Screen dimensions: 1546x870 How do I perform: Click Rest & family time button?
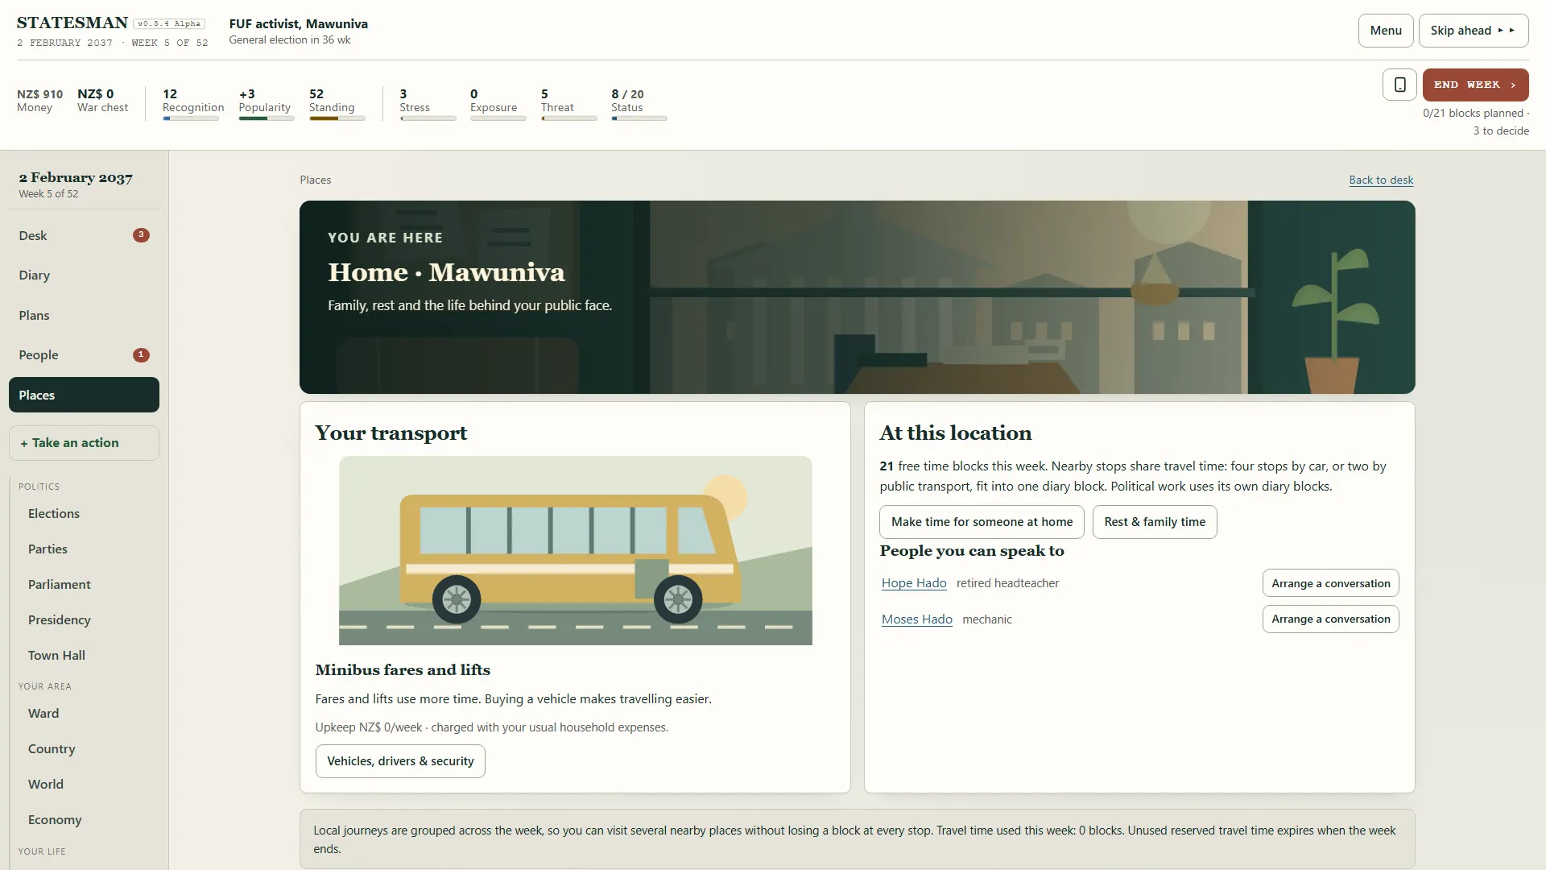1155,522
